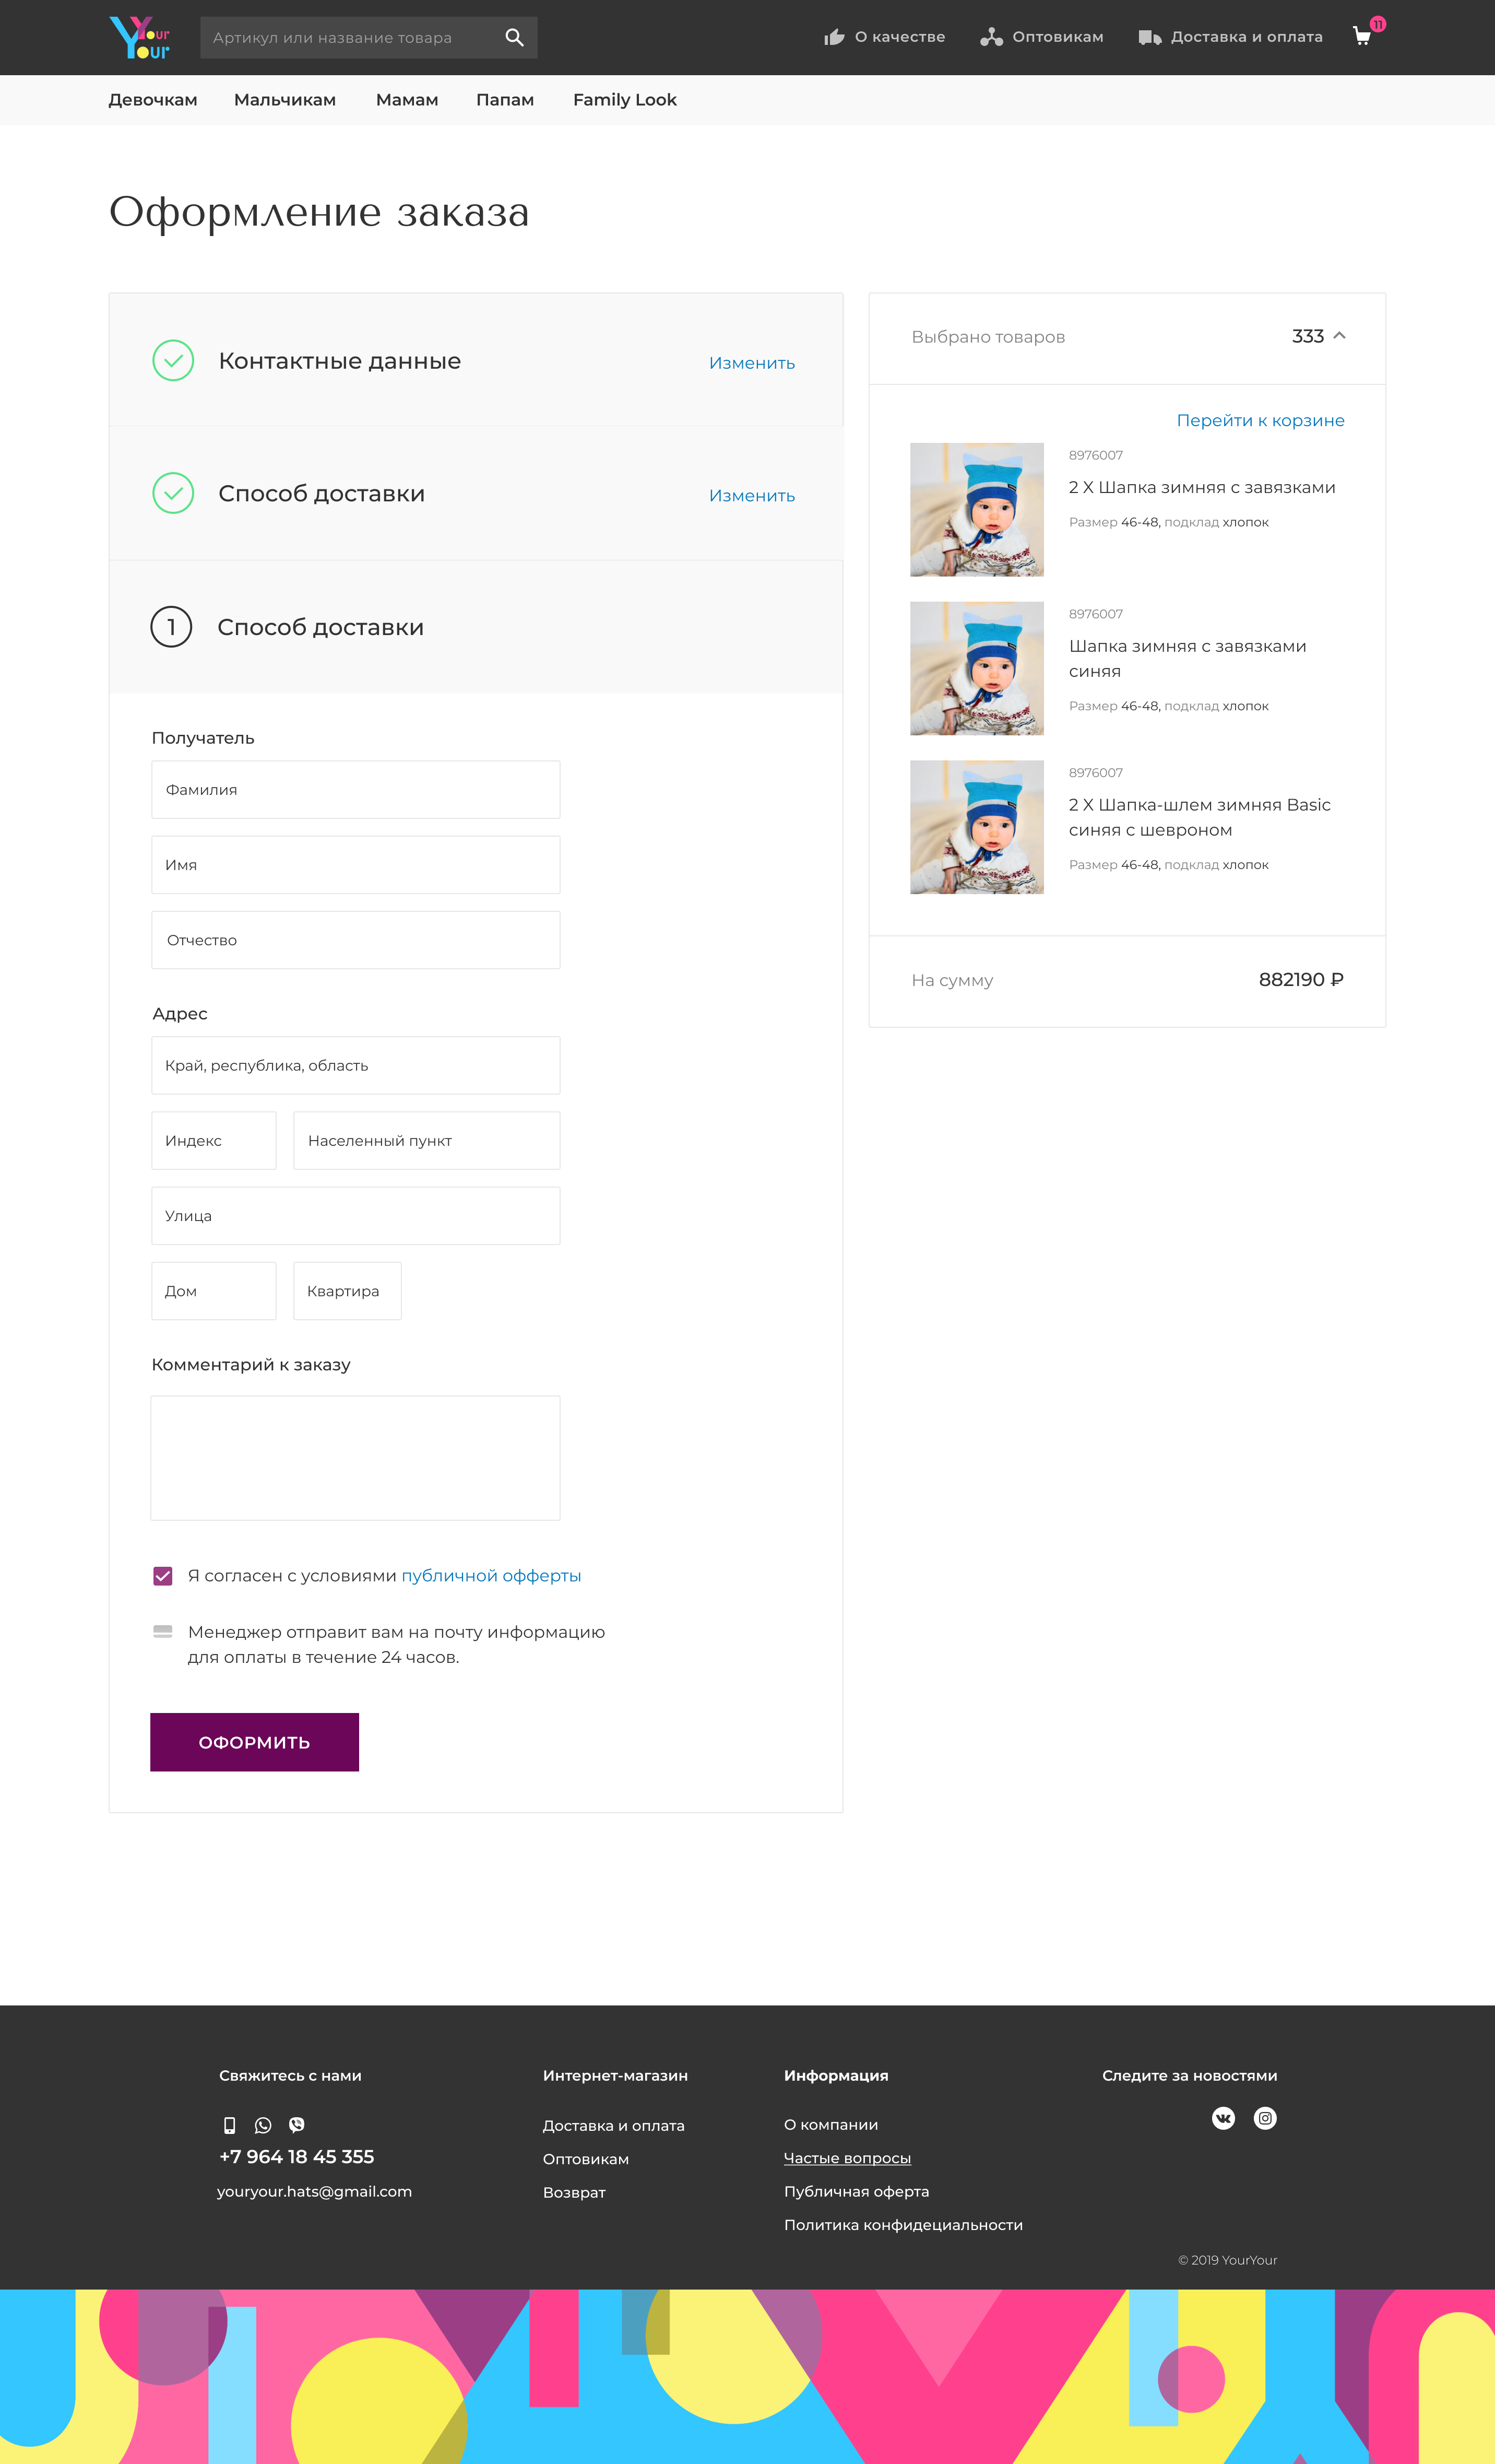The width and height of the screenshot is (1495, 2464).
Task: Click the YourYour logo icon
Action: pyautogui.click(x=139, y=37)
